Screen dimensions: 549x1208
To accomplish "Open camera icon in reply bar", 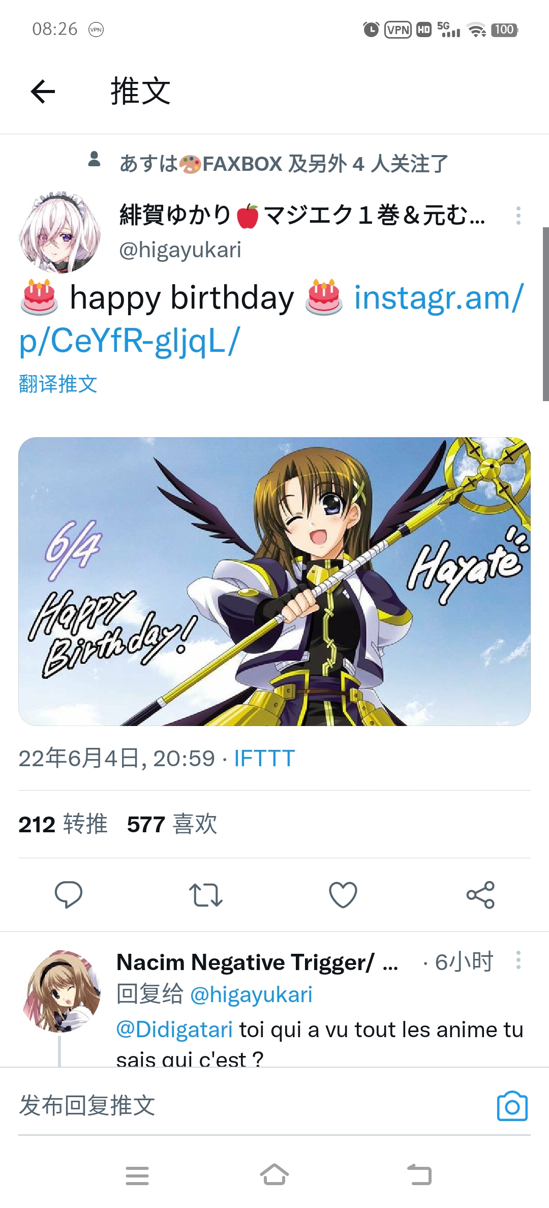I will tap(512, 1106).
